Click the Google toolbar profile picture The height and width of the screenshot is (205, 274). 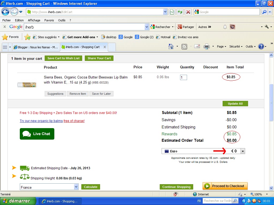(x=233, y=27)
